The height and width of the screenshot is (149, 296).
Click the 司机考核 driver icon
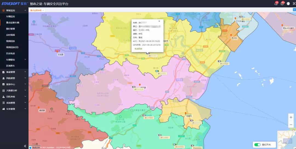[3, 97]
